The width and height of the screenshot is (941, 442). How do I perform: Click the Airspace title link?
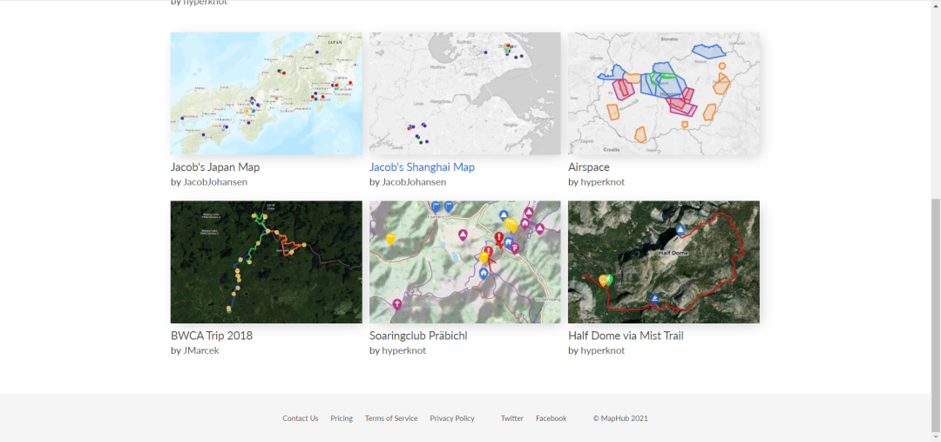click(x=589, y=167)
